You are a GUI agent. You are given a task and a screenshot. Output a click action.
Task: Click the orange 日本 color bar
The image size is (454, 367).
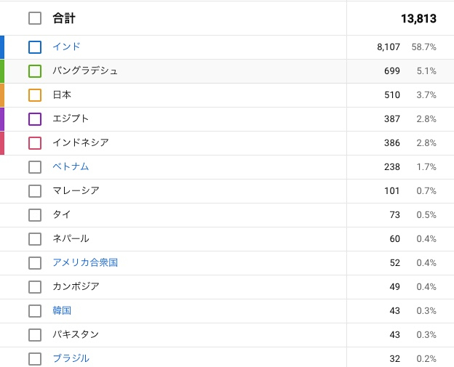(2, 95)
